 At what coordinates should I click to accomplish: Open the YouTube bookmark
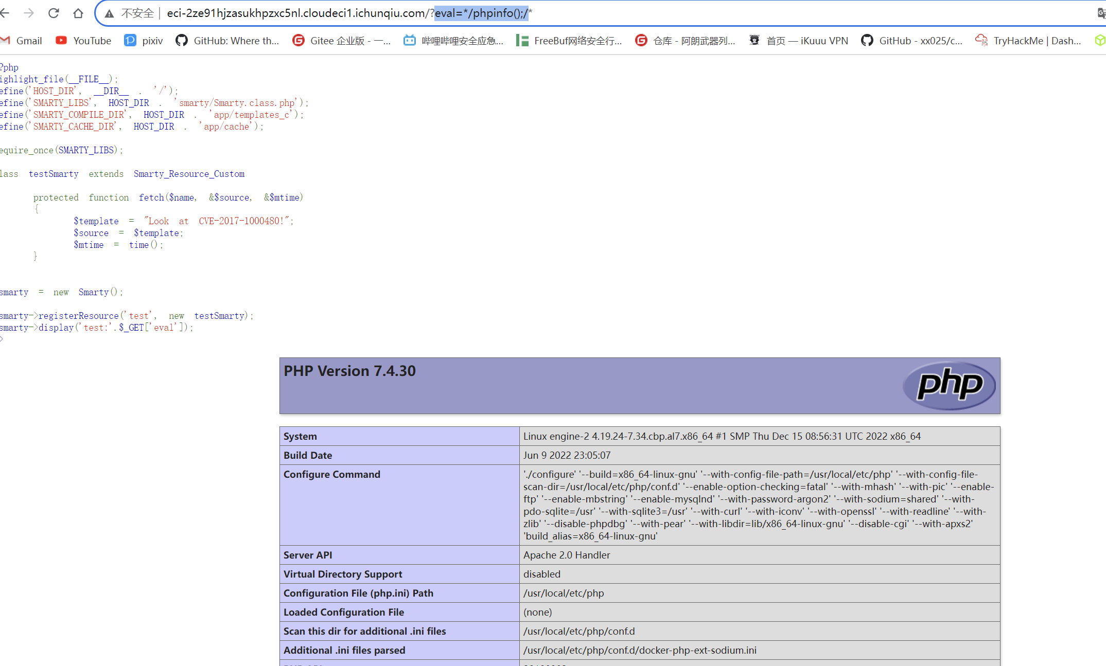[x=84, y=41]
